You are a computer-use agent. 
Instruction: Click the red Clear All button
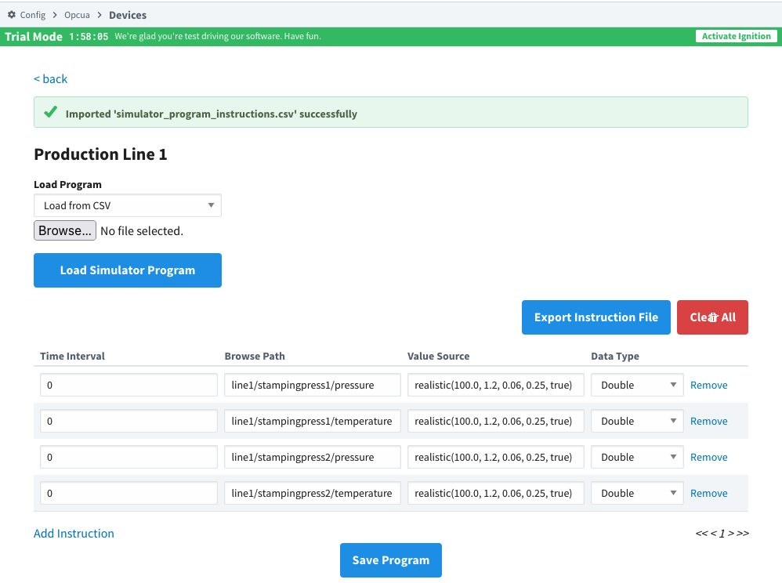click(x=712, y=317)
